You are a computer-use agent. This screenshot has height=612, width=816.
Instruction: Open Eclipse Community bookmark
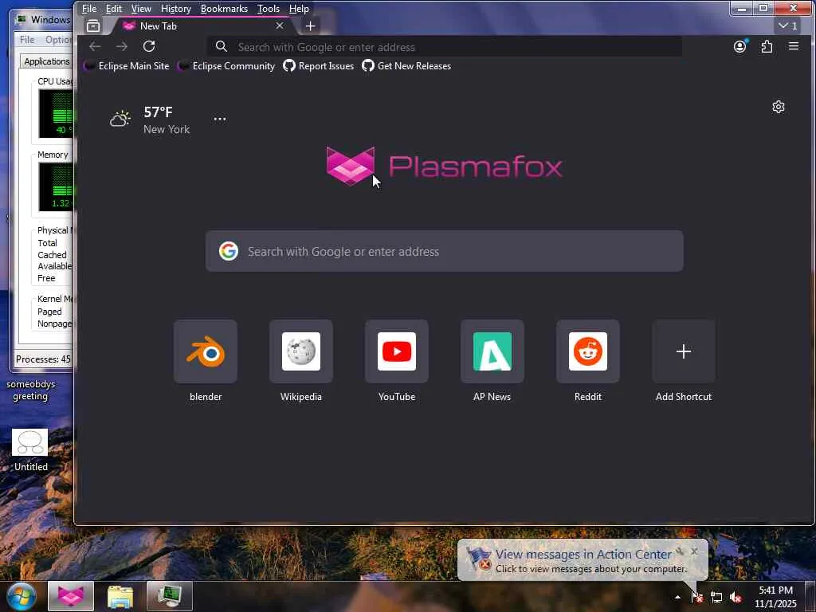click(226, 66)
